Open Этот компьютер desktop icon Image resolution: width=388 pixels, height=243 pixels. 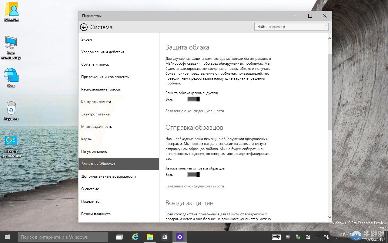coord(11,48)
